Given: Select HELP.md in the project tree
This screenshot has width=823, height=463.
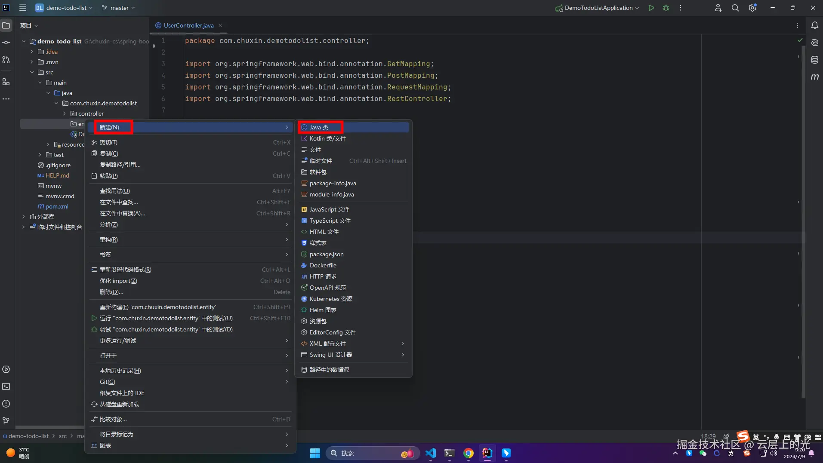Looking at the screenshot, I should tap(57, 175).
